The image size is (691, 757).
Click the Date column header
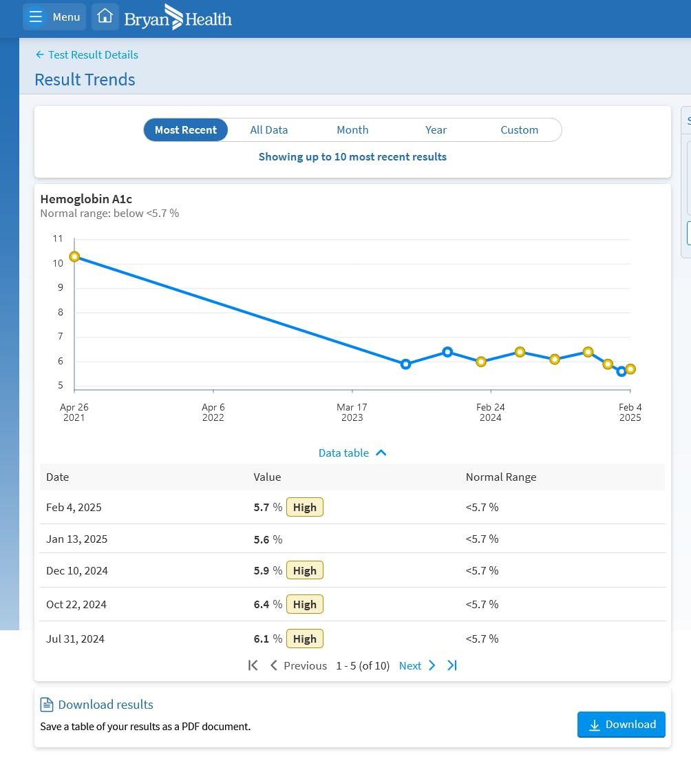[x=57, y=477]
